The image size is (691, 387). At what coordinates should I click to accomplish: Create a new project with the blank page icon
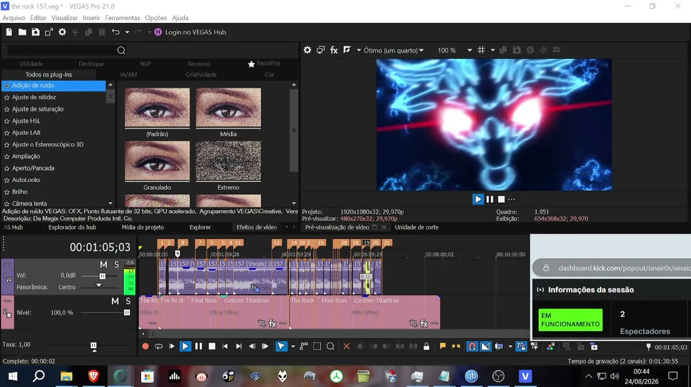[9, 32]
